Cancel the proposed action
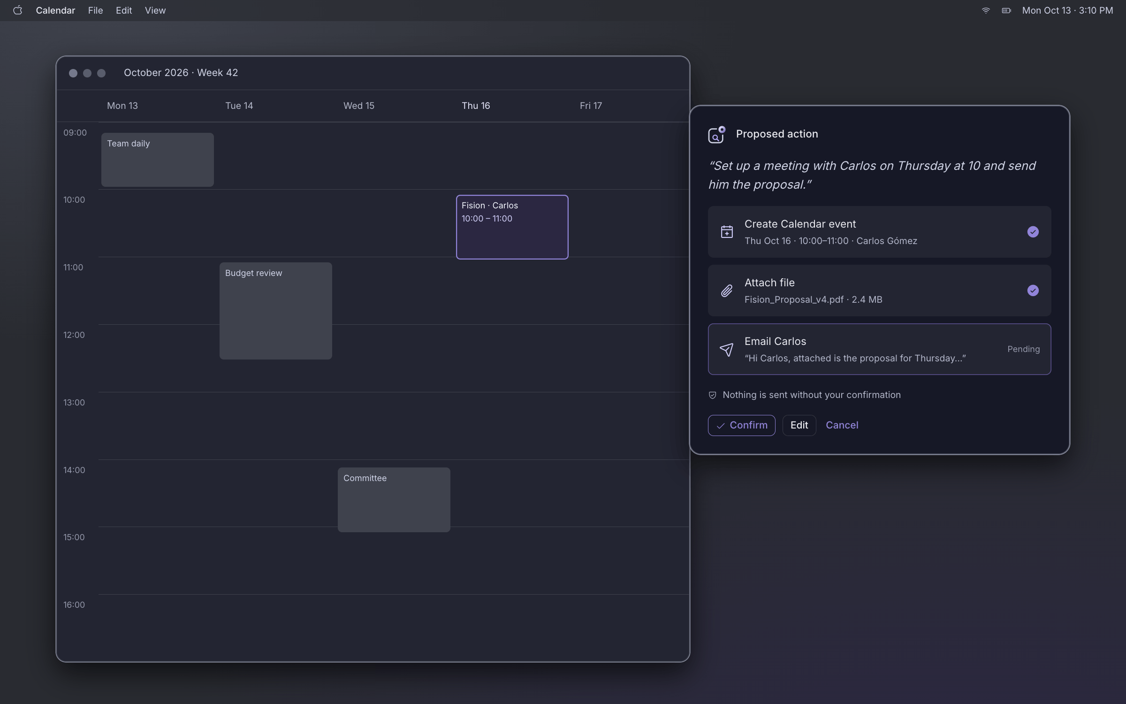The height and width of the screenshot is (704, 1126). point(842,425)
